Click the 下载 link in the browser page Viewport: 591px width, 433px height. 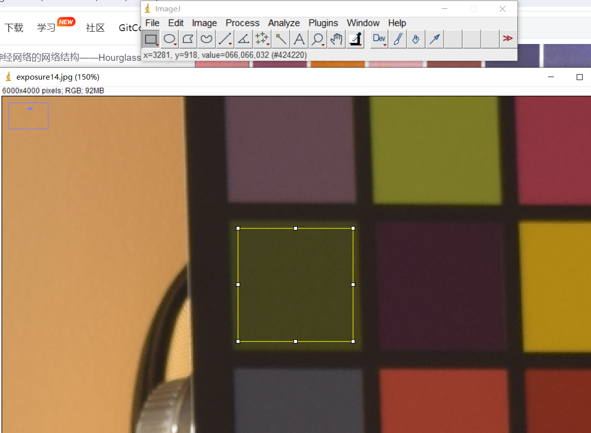pyautogui.click(x=14, y=28)
